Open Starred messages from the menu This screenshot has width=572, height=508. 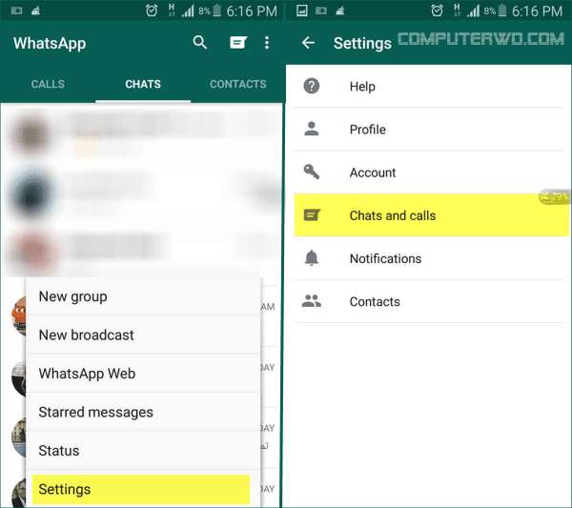point(143,412)
